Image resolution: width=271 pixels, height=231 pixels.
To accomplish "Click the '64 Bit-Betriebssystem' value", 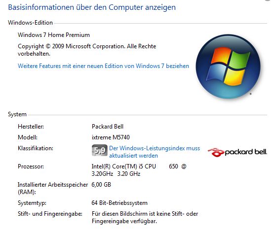I will pos(119,203).
